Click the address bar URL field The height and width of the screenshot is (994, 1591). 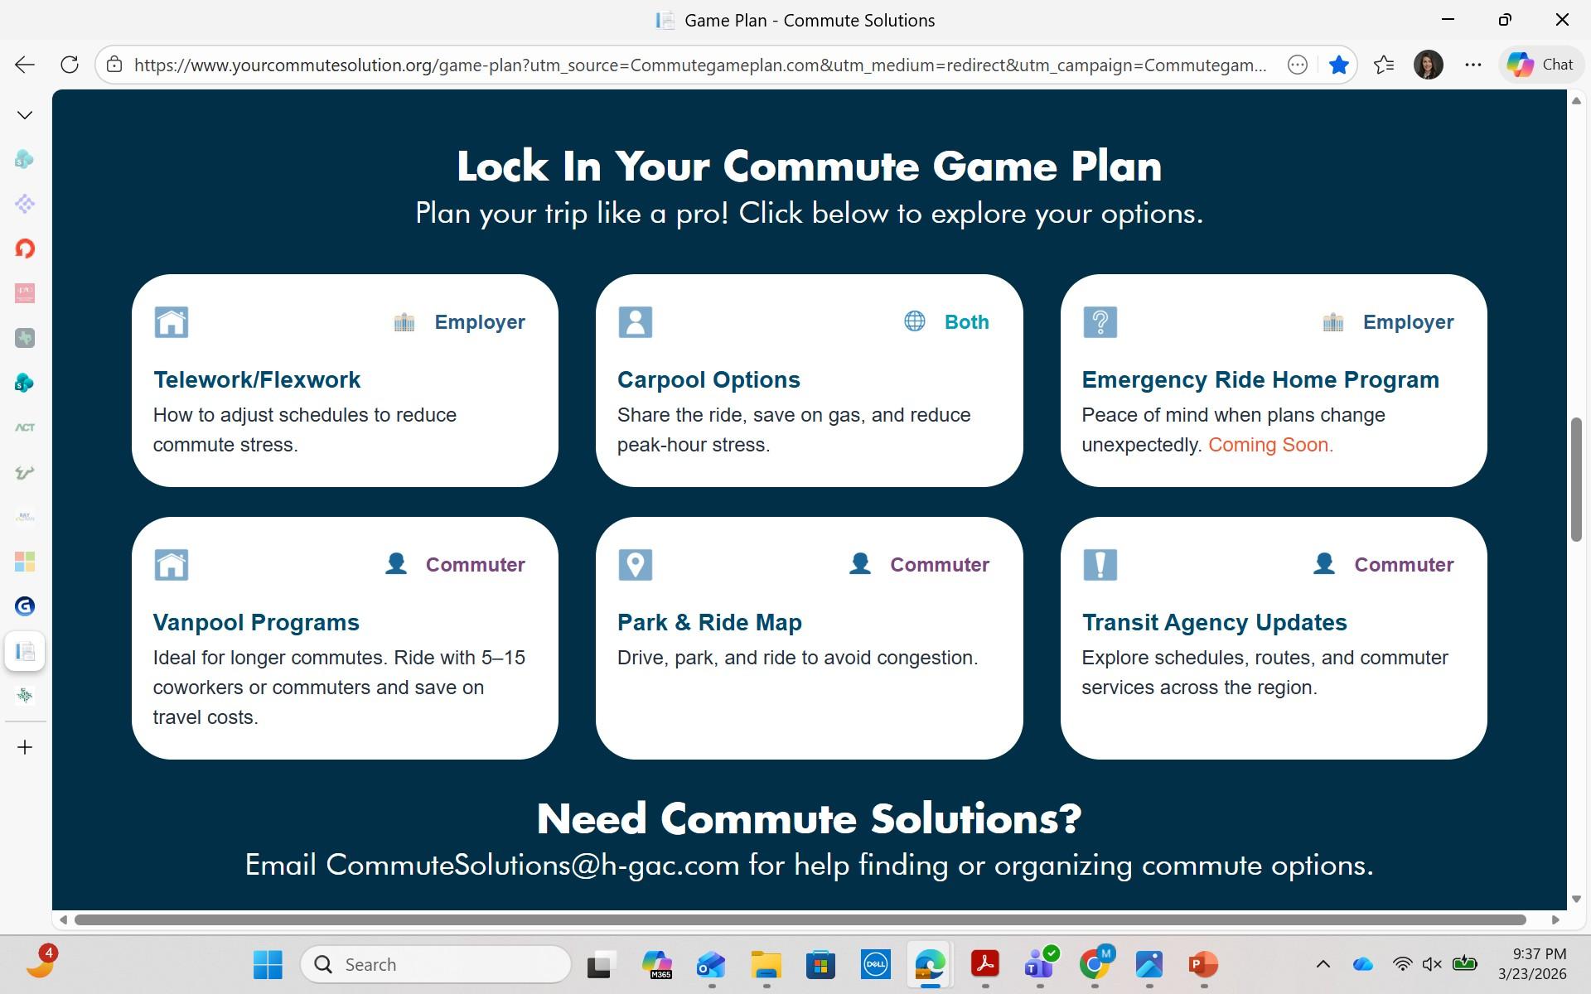pyautogui.click(x=700, y=65)
